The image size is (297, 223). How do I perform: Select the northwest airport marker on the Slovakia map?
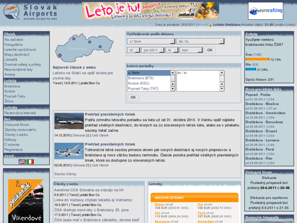pyautogui.click(x=74, y=39)
